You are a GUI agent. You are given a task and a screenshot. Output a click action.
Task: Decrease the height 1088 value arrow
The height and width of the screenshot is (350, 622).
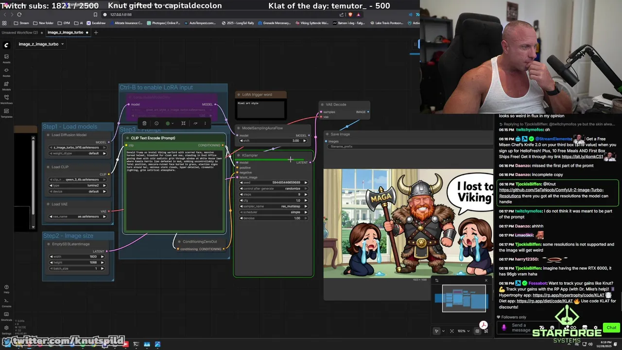52,262
